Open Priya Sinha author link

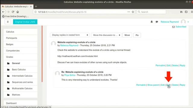point(70,75)
